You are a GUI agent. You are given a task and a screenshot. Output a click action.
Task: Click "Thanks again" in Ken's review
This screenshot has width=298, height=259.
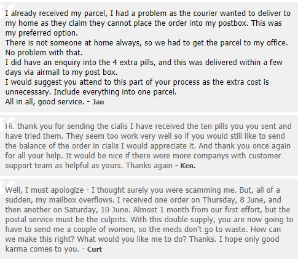pos(149,166)
